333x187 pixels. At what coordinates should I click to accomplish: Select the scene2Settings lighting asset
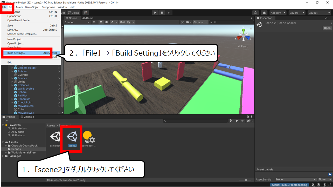[89, 139]
